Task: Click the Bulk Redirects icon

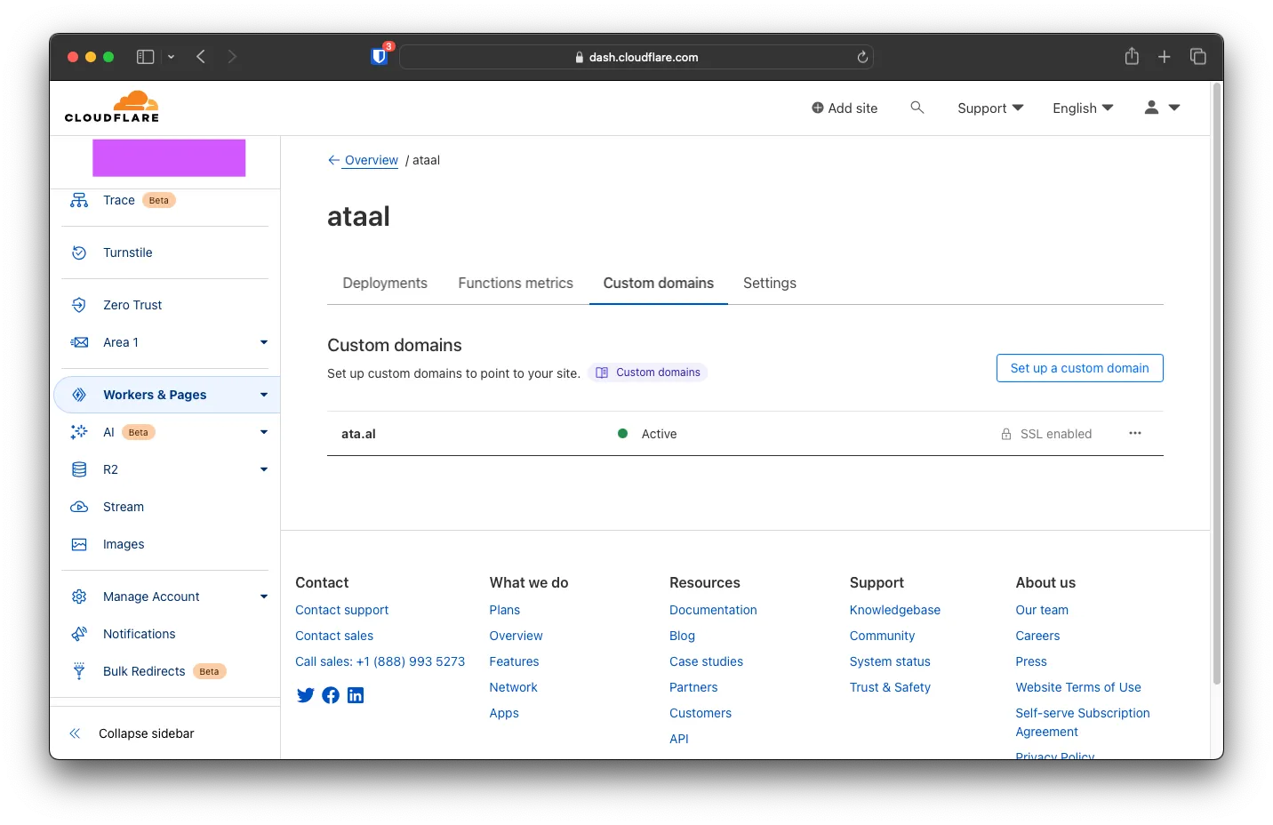Action: [x=79, y=671]
